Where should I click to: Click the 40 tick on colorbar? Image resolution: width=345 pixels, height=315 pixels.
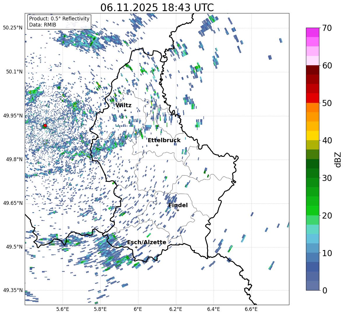pyautogui.click(x=327, y=140)
